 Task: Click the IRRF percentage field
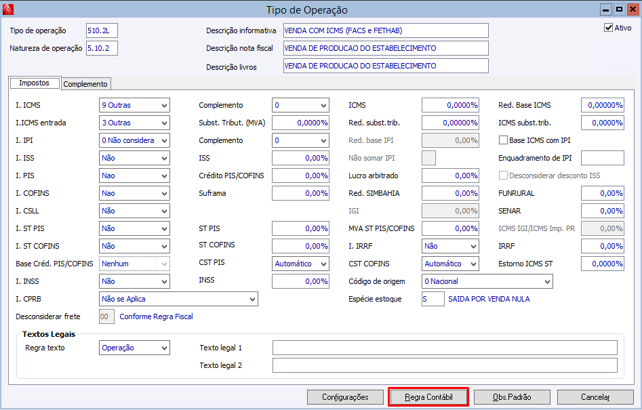[x=603, y=246]
